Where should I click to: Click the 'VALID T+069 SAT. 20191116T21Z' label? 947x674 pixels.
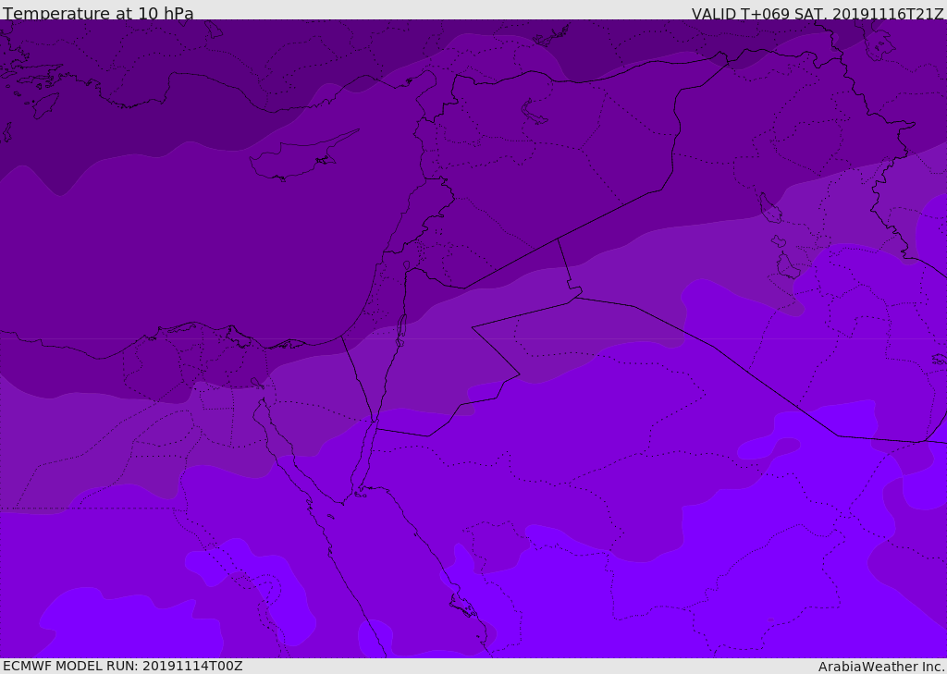[818, 14]
